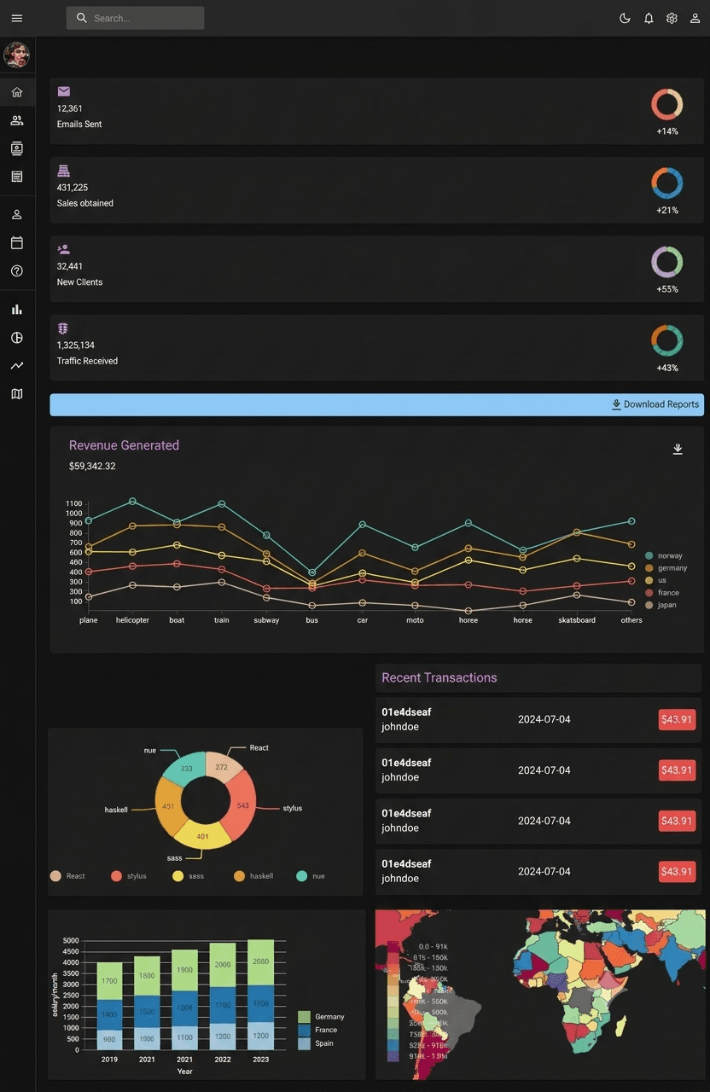Click the nue legend entry below the pie chart

coord(311,876)
